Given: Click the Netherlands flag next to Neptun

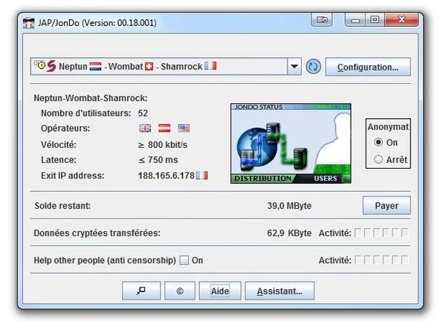Looking at the screenshot, I should (x=95, y=67).
